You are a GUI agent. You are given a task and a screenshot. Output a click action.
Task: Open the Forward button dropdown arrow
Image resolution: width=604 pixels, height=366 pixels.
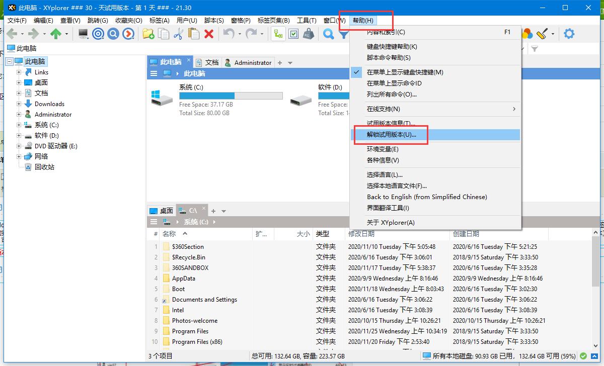[44, 34]
